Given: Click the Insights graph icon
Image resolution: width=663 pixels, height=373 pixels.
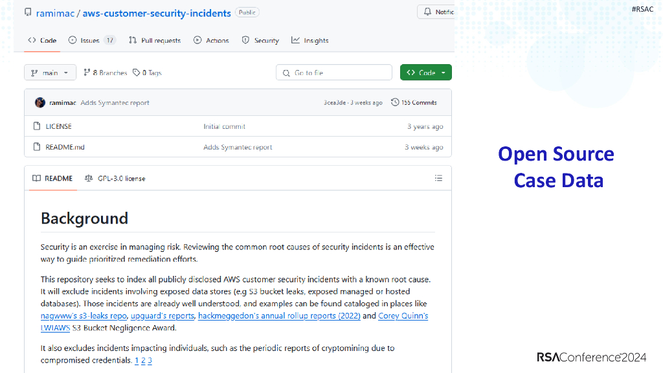Looking at the screenshot, I should (295, 40).
